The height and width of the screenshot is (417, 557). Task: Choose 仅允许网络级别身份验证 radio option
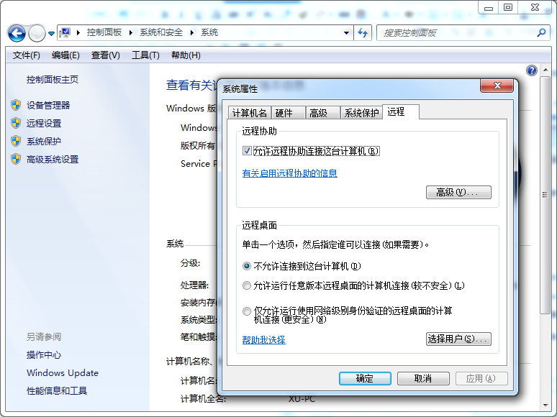tap(247, 311)
